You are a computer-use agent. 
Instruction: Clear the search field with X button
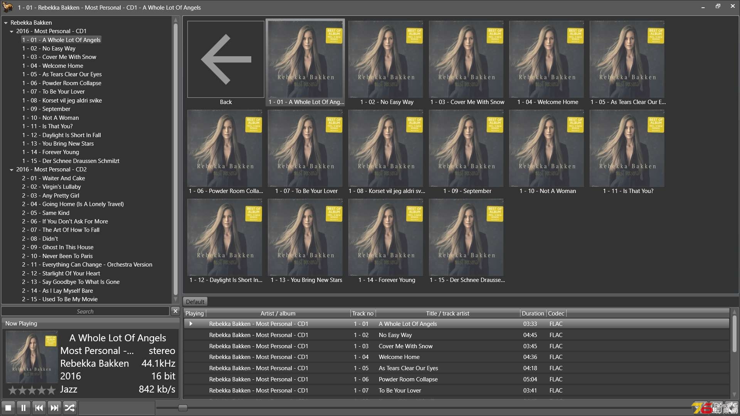[175, 311]
